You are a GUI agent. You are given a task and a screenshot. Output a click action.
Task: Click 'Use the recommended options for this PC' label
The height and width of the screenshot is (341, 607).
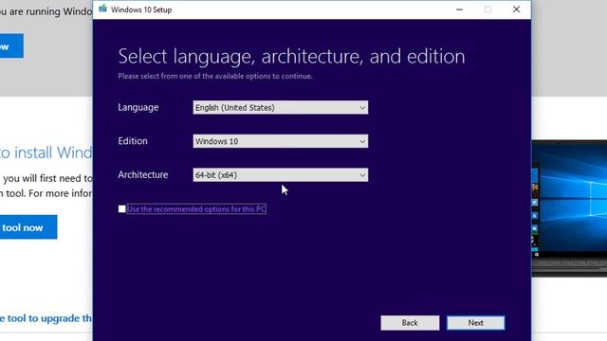click(x=196, y=208)
